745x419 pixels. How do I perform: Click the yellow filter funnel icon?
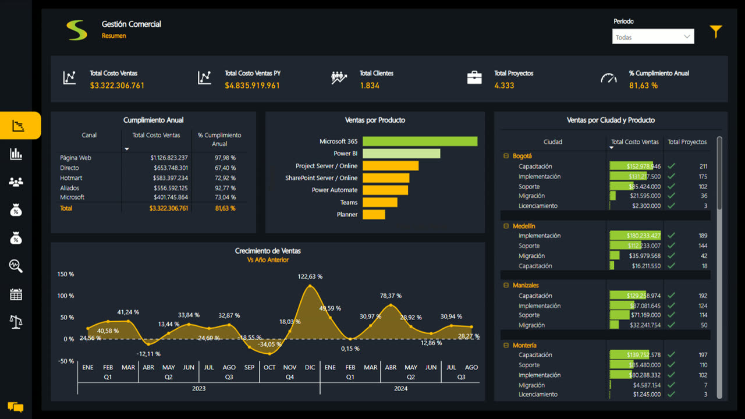click(x=715, y=31)
